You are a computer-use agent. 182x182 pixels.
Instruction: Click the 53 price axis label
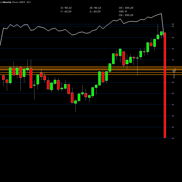click(173, 116)
